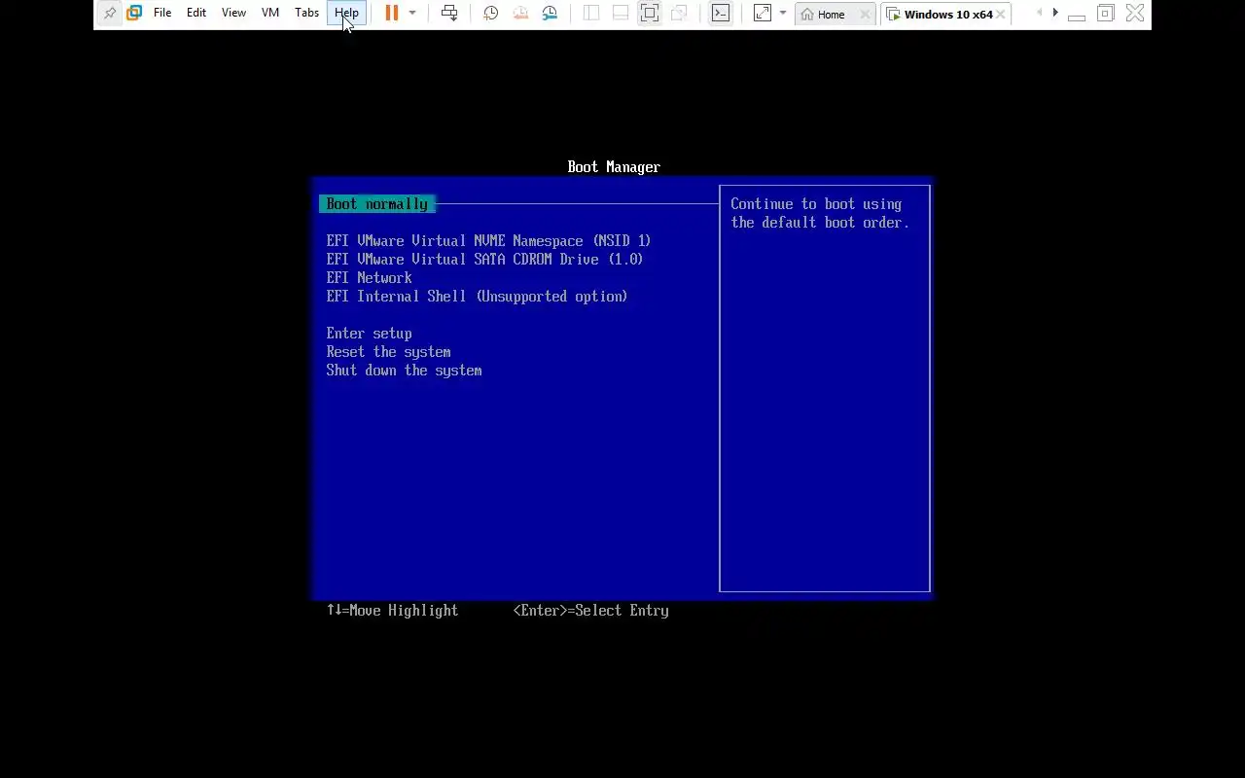This screenshot has height=778, width=1245.
Task: Pause the virtual machine
Action: click(x=392, y=14)
